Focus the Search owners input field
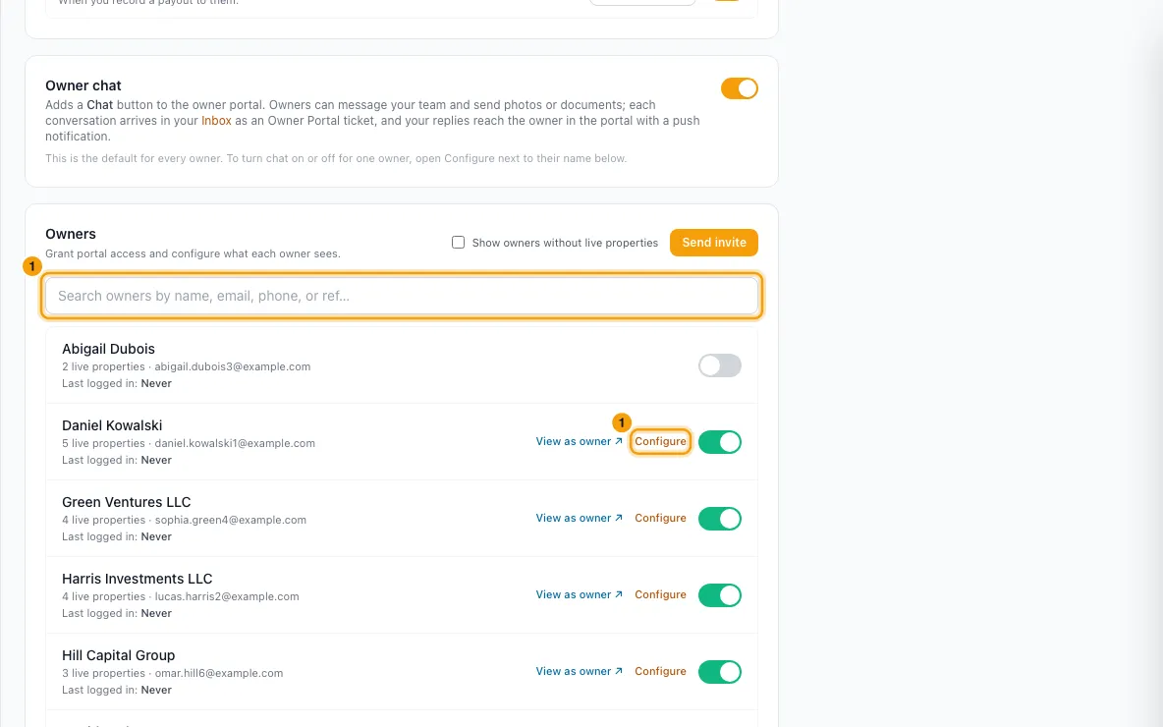Screen dimensions: 1163x727 (402, 296)
